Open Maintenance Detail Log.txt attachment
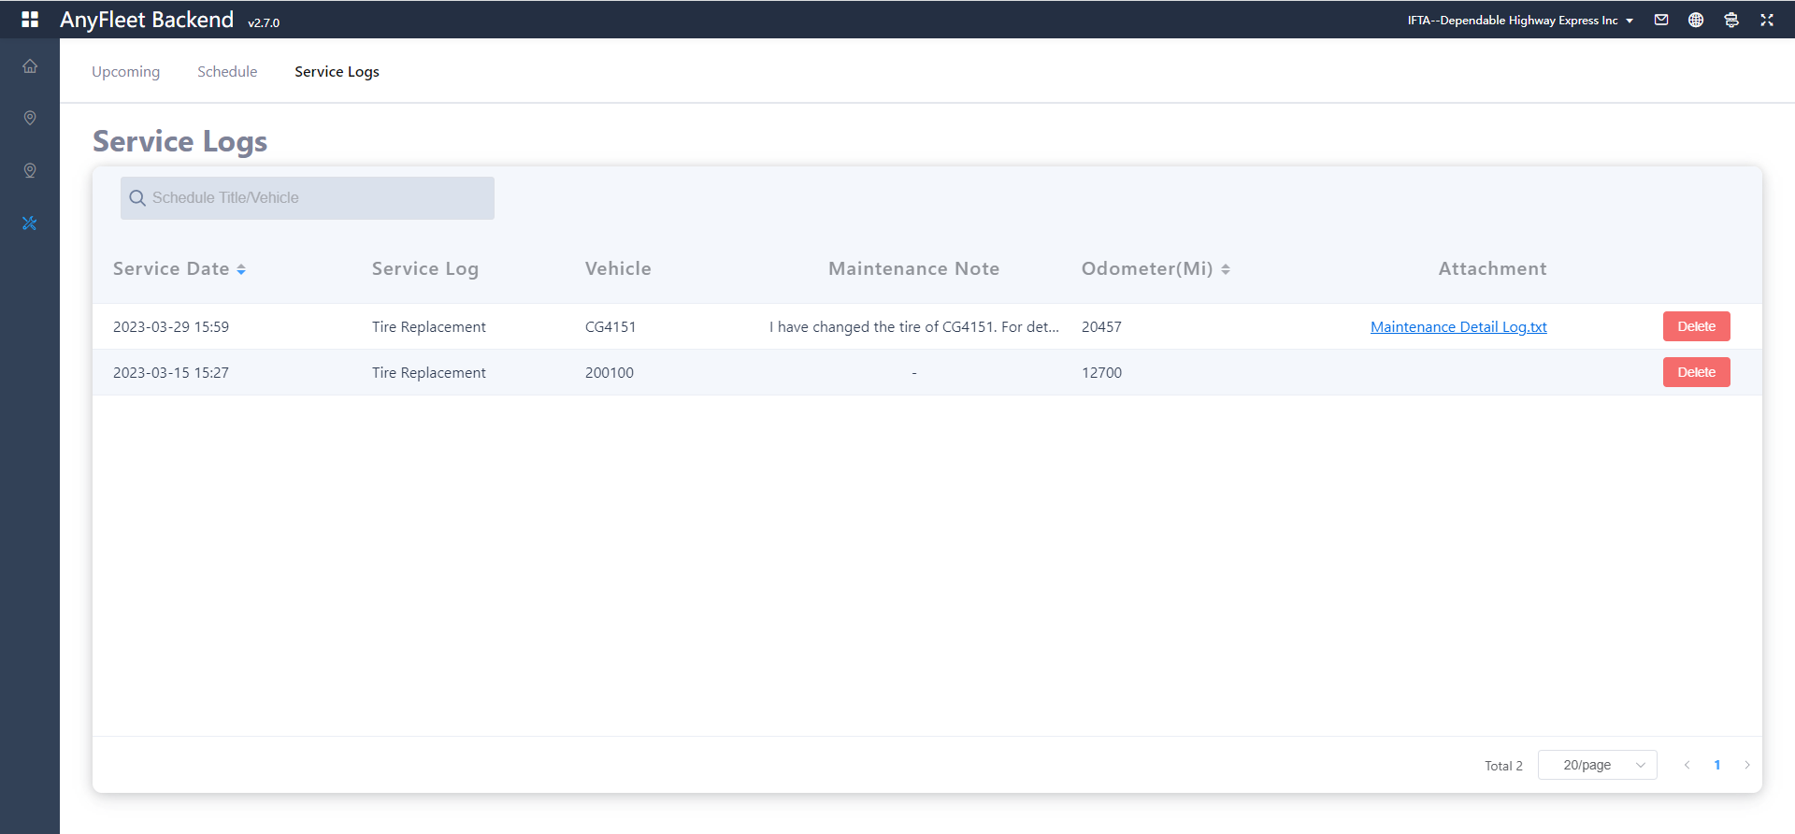1795x834 pixels. 1458,327
